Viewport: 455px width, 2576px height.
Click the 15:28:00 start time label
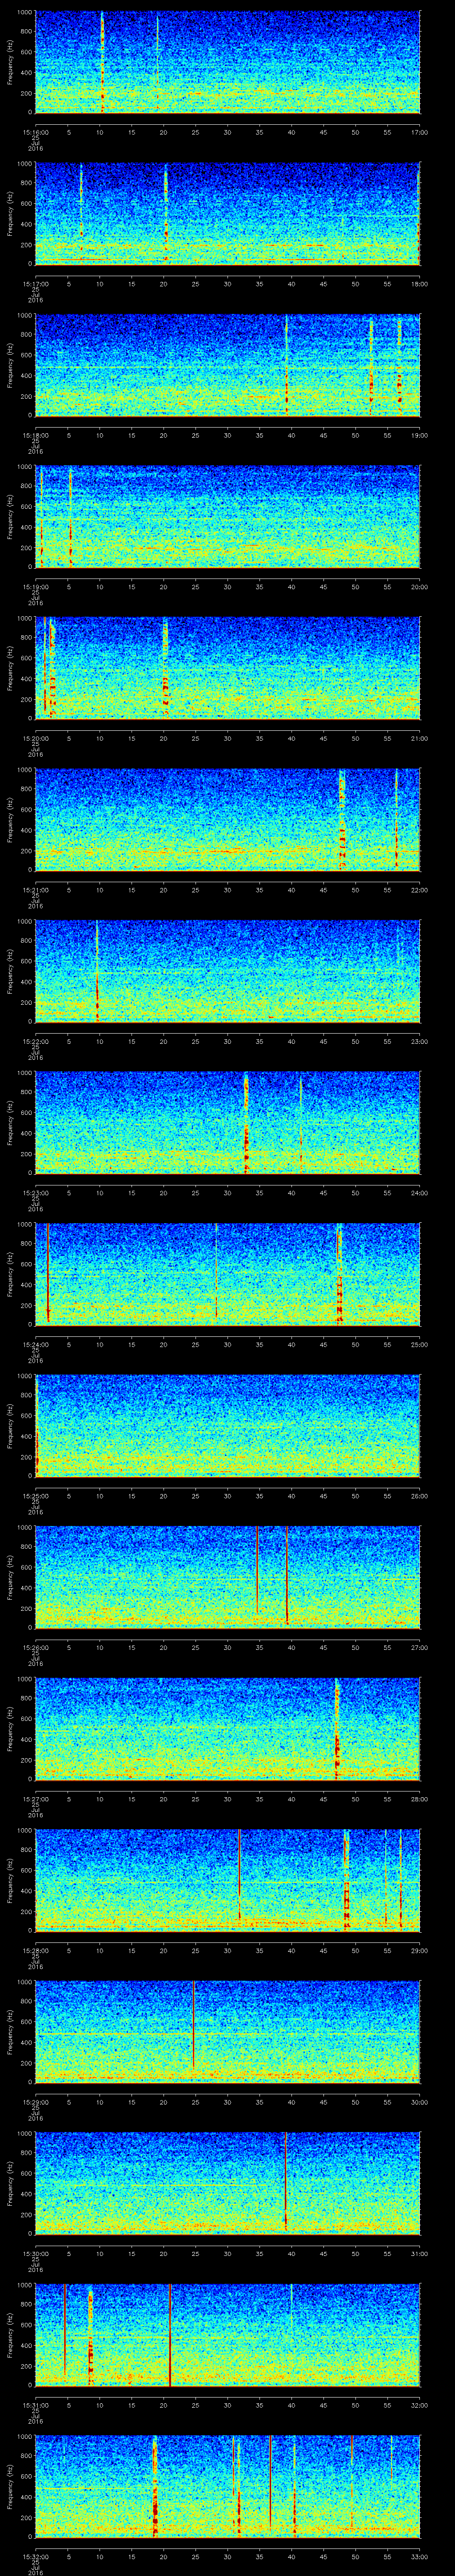click(x=36, y=1950)
